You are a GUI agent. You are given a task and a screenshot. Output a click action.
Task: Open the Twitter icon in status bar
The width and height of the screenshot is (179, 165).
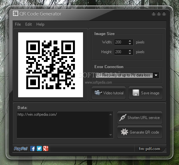(39, 148)
